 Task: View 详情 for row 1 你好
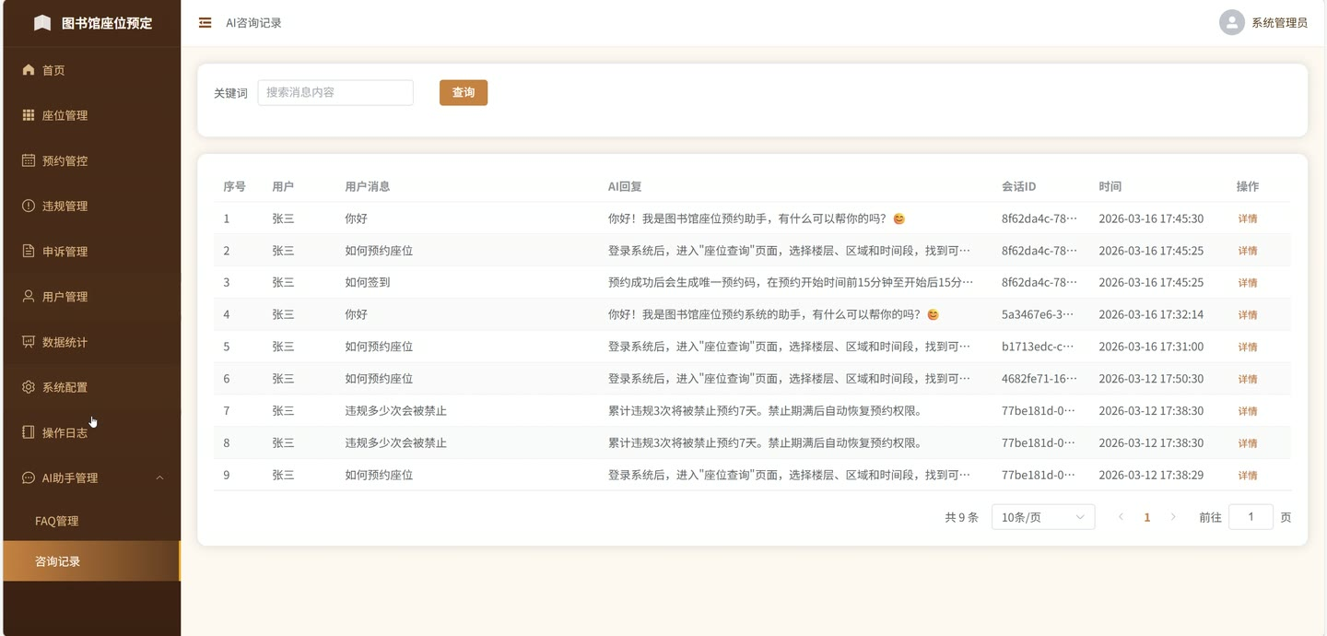coord(1248,218)
